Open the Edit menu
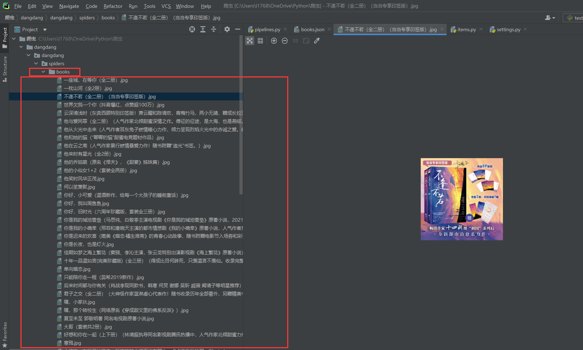Viewport: 583px width, 350px height. (32, 6)
